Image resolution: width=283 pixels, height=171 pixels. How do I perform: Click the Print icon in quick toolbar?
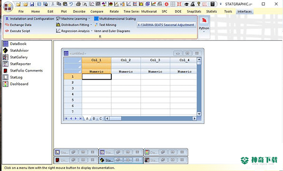78,4
